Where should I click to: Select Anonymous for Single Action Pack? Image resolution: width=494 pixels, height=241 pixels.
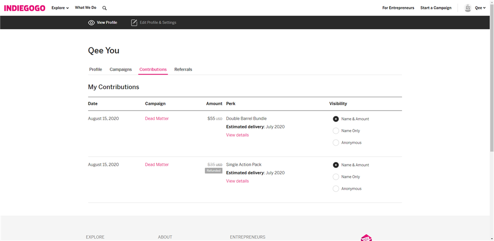(x=336, y=189)
